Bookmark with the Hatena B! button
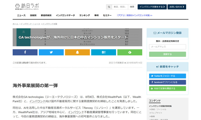This screenshot has height=120, width=201. [x=103, y=52]
